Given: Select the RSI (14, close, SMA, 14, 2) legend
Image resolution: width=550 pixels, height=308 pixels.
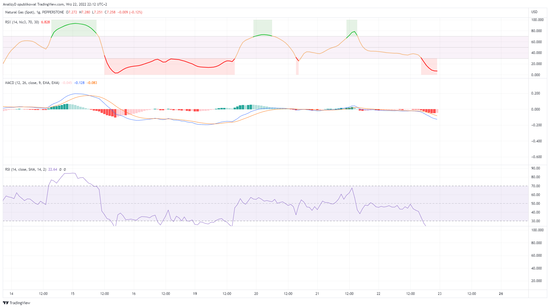Looking at the screenshot, I should [x=26, y=169].
